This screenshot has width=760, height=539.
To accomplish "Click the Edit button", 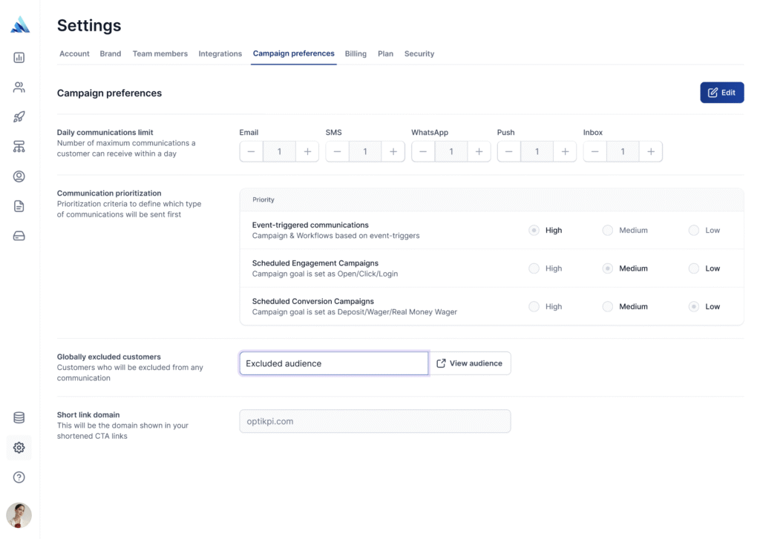I will 721,93.
